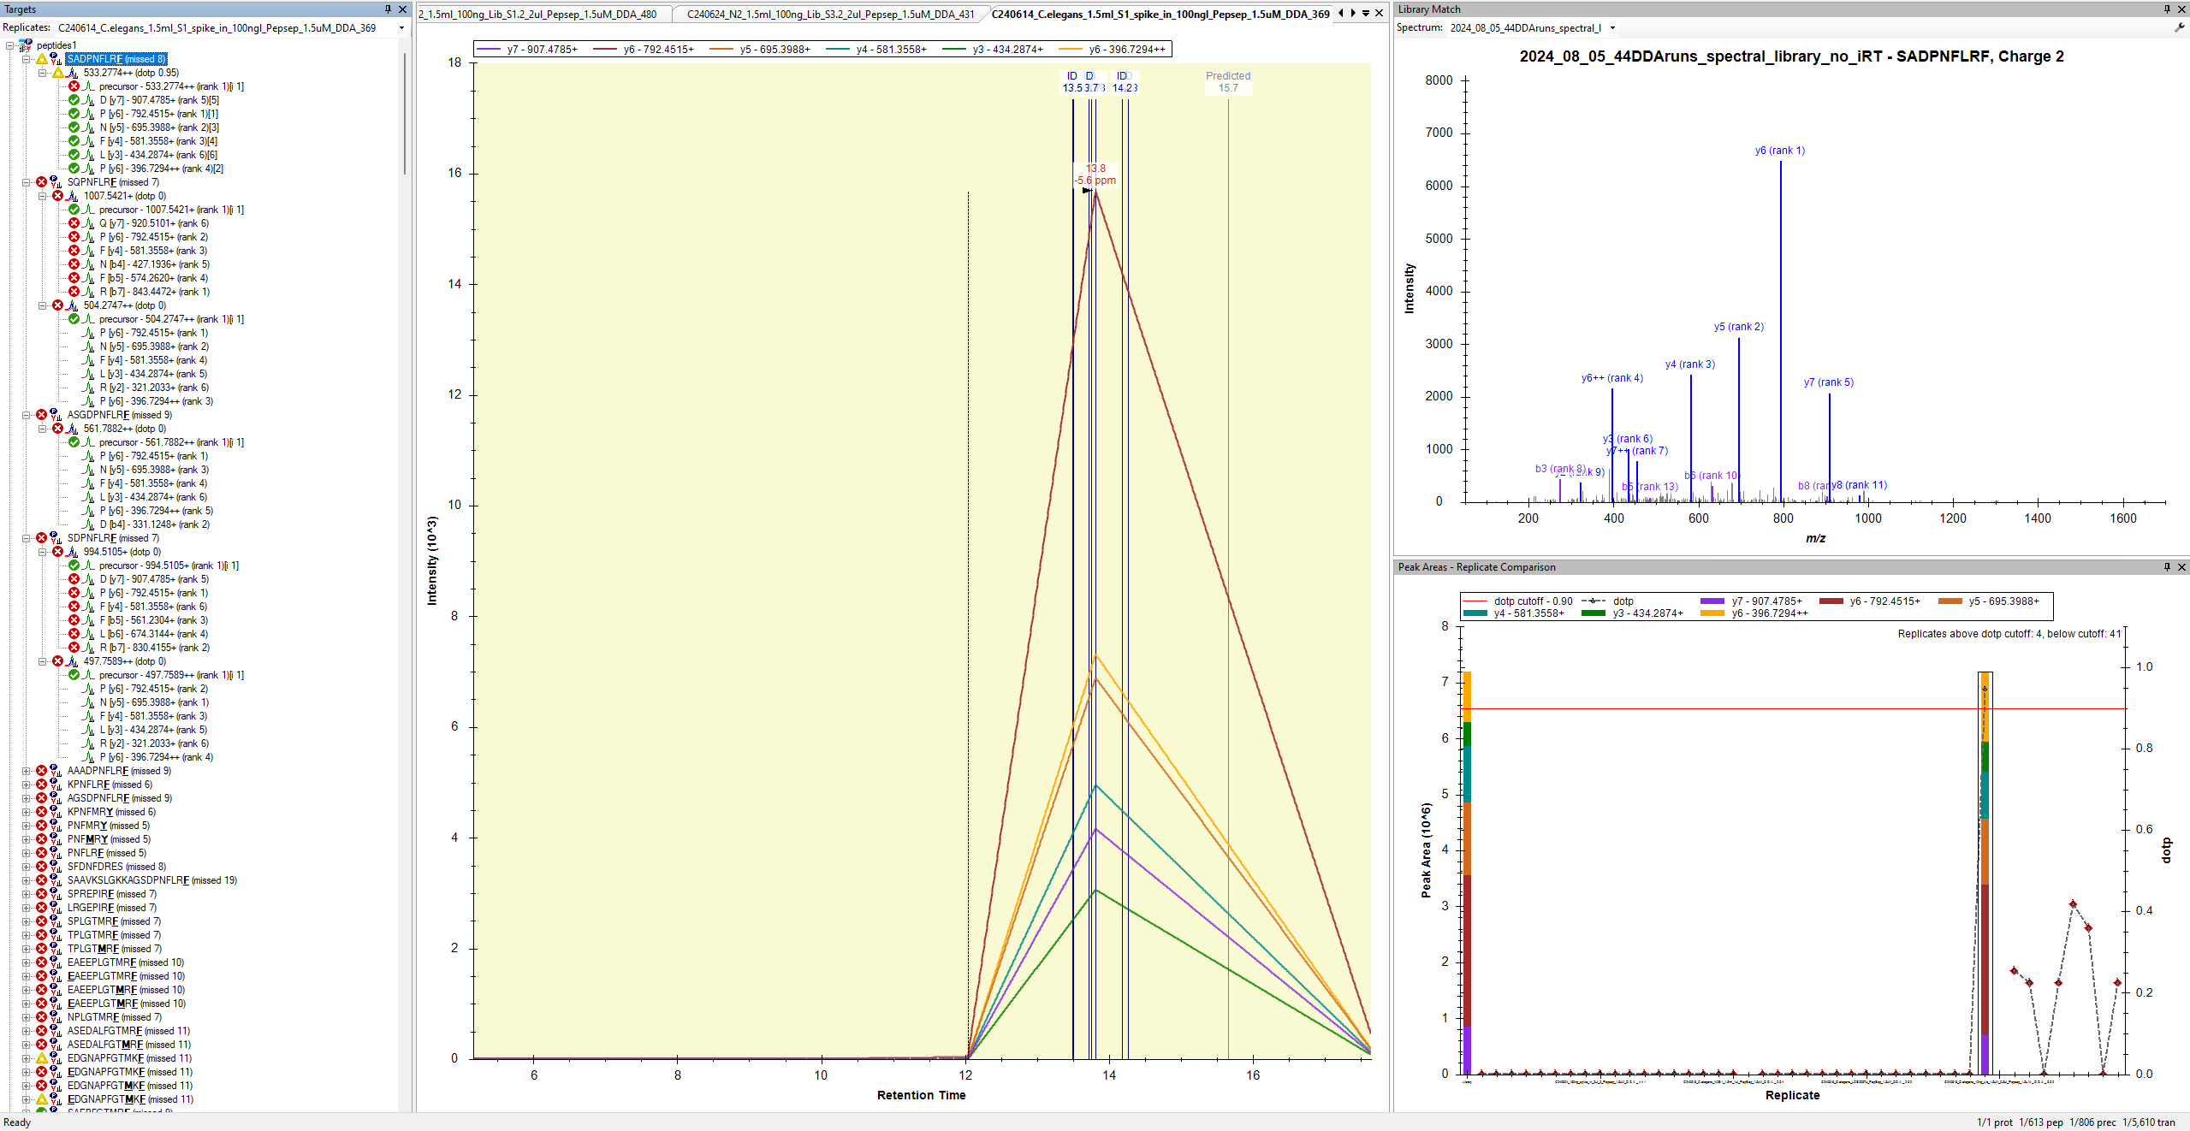The height and width of the screenshot is (1131, 2190).
Task: Select the KPNFLRF peptide in the tree
Action: tap(88, 785)
